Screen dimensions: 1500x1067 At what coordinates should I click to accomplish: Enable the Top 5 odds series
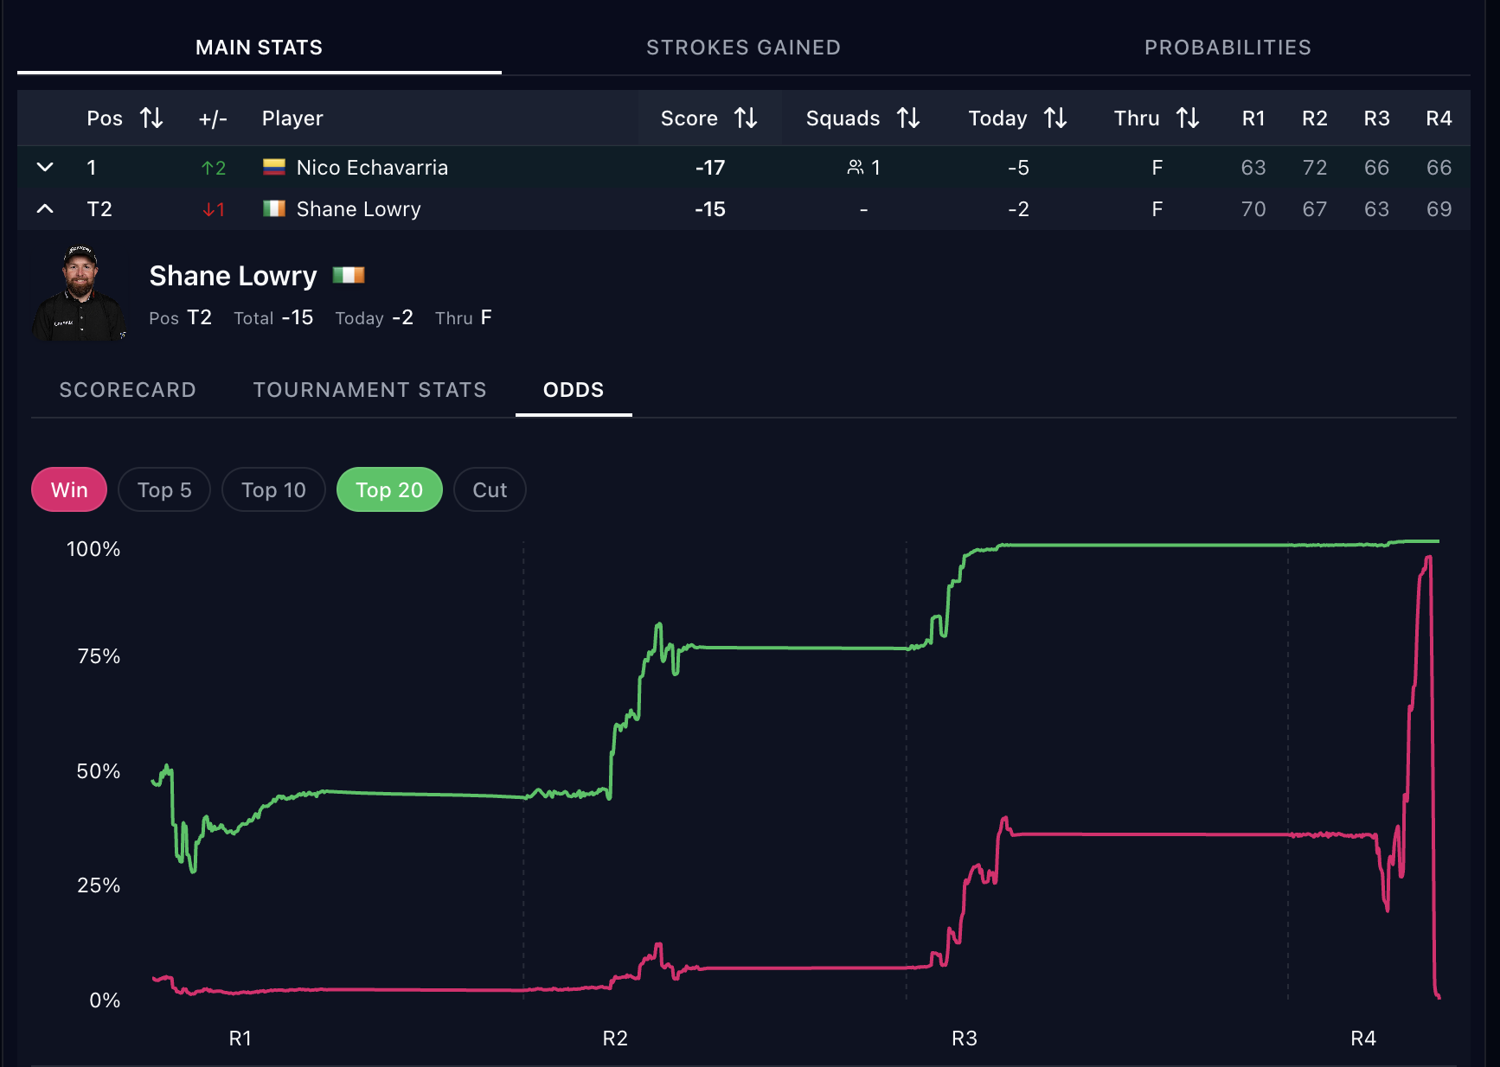click(x=164, y=490)
